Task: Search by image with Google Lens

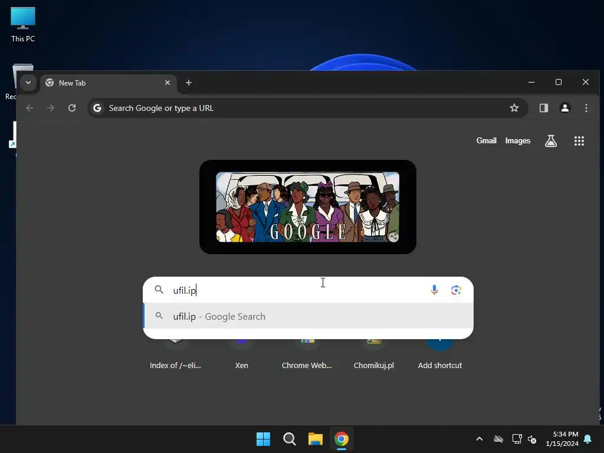Action: point(456,290)
